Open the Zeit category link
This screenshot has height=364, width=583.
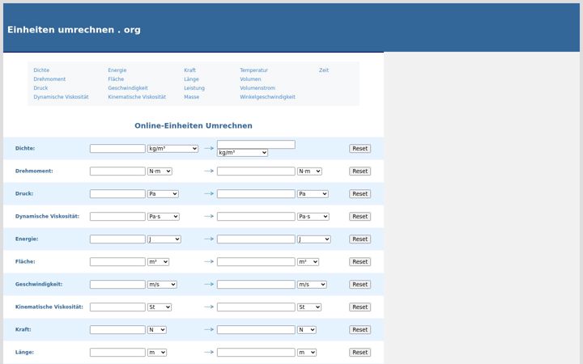324,70
